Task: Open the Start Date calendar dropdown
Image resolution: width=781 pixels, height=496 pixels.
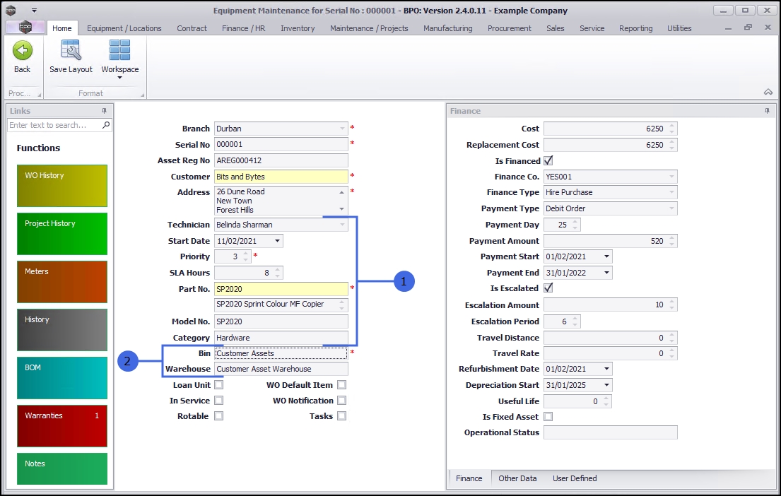Action: click(x=277, y=241)
